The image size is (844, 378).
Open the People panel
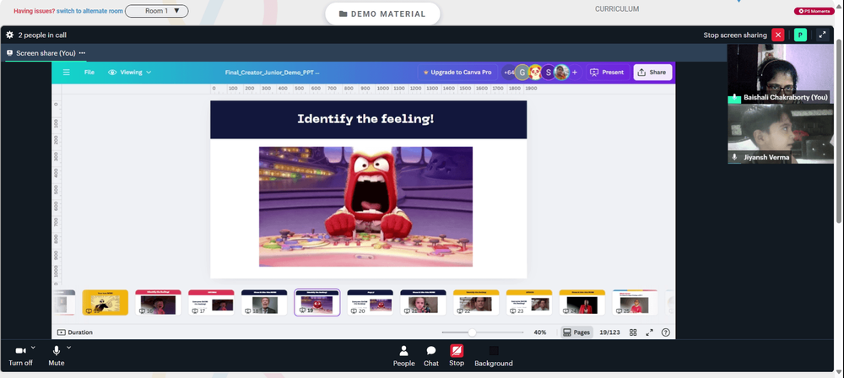(403, 356)
